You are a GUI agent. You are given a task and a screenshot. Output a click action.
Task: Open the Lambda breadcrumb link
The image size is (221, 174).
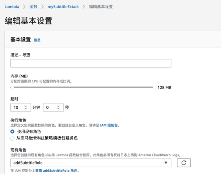pyautogui.click(x=12, y=7)
